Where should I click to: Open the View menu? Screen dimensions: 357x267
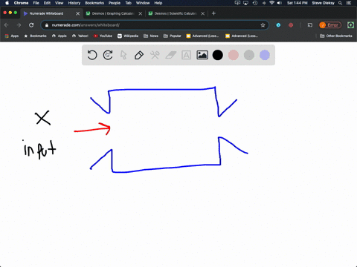tap(59, 3)
